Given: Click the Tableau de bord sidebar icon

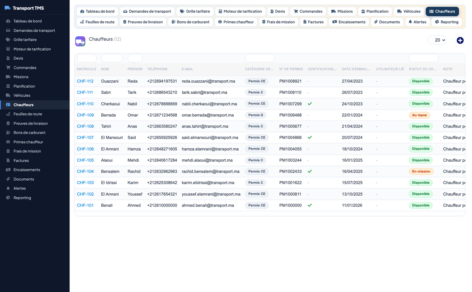Looking at the screenshot, I should pyautogui.click(x=8, y=21).
